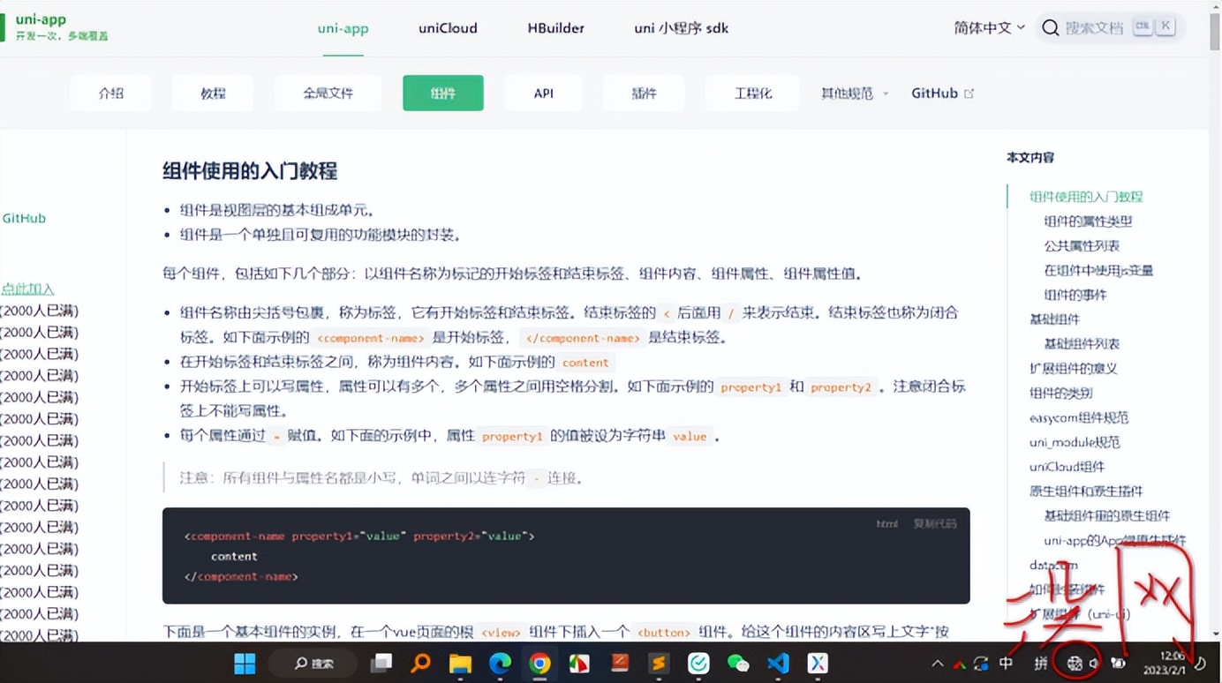
Task: Open Google Chrome from the taskbar
Action: coord(539,664)
